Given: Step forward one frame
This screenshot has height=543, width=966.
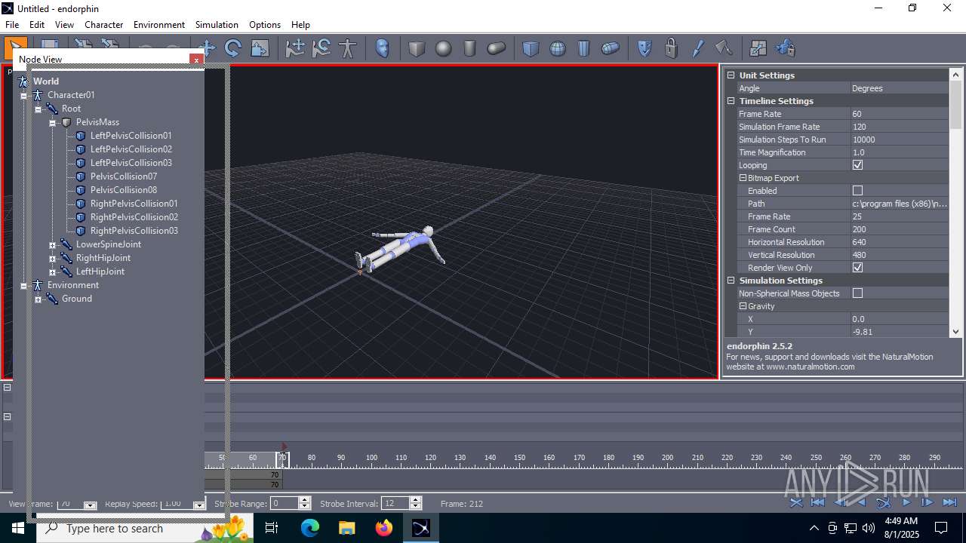Looking at the screenshot, I should tap(928, 502).
